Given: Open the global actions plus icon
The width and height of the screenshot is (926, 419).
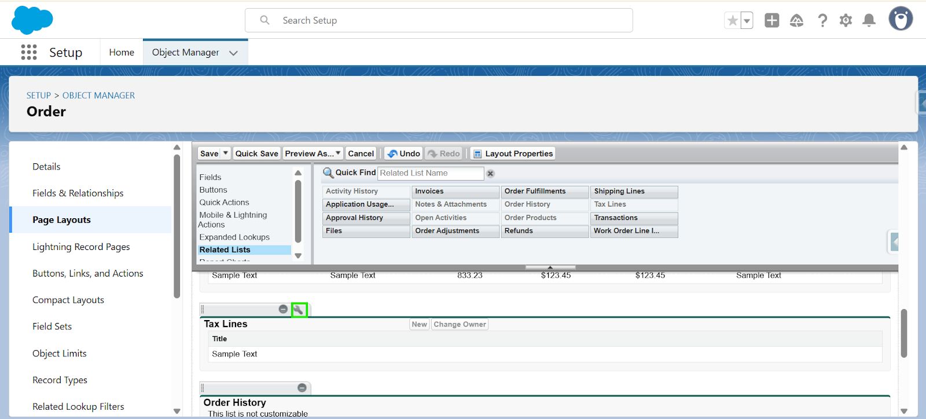Looking at the screenshot, I should click(772, 21).
